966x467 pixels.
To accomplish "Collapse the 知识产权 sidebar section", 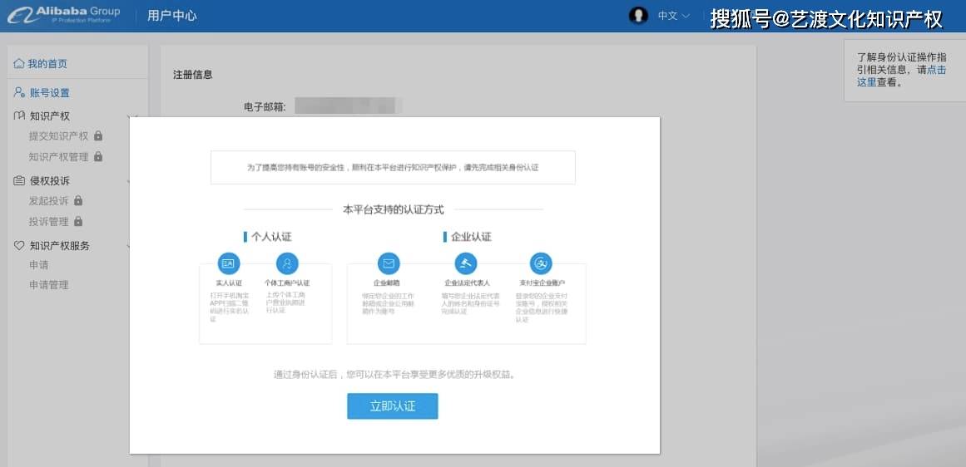I will coord(129,116).
